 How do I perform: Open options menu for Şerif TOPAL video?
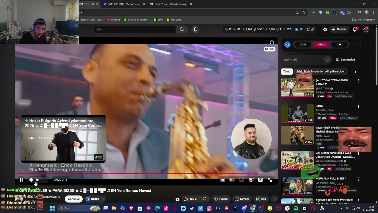click(359, 81)
